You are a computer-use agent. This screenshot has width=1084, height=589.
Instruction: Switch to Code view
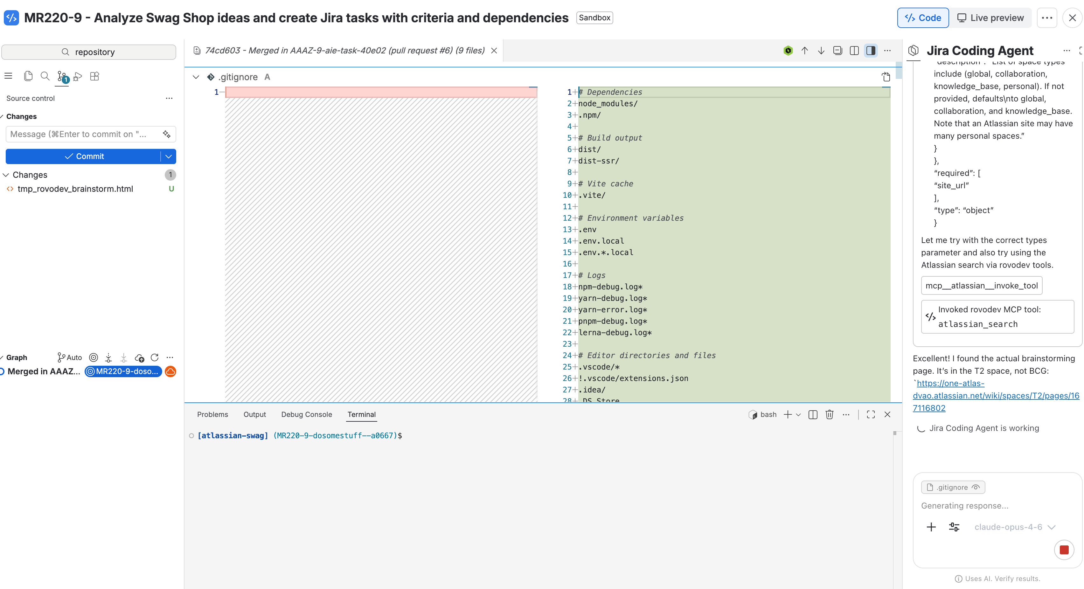[x=923, y=18]
